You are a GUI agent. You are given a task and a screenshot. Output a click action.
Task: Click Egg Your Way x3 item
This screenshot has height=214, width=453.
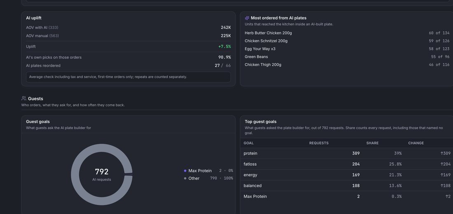[260, 49]
